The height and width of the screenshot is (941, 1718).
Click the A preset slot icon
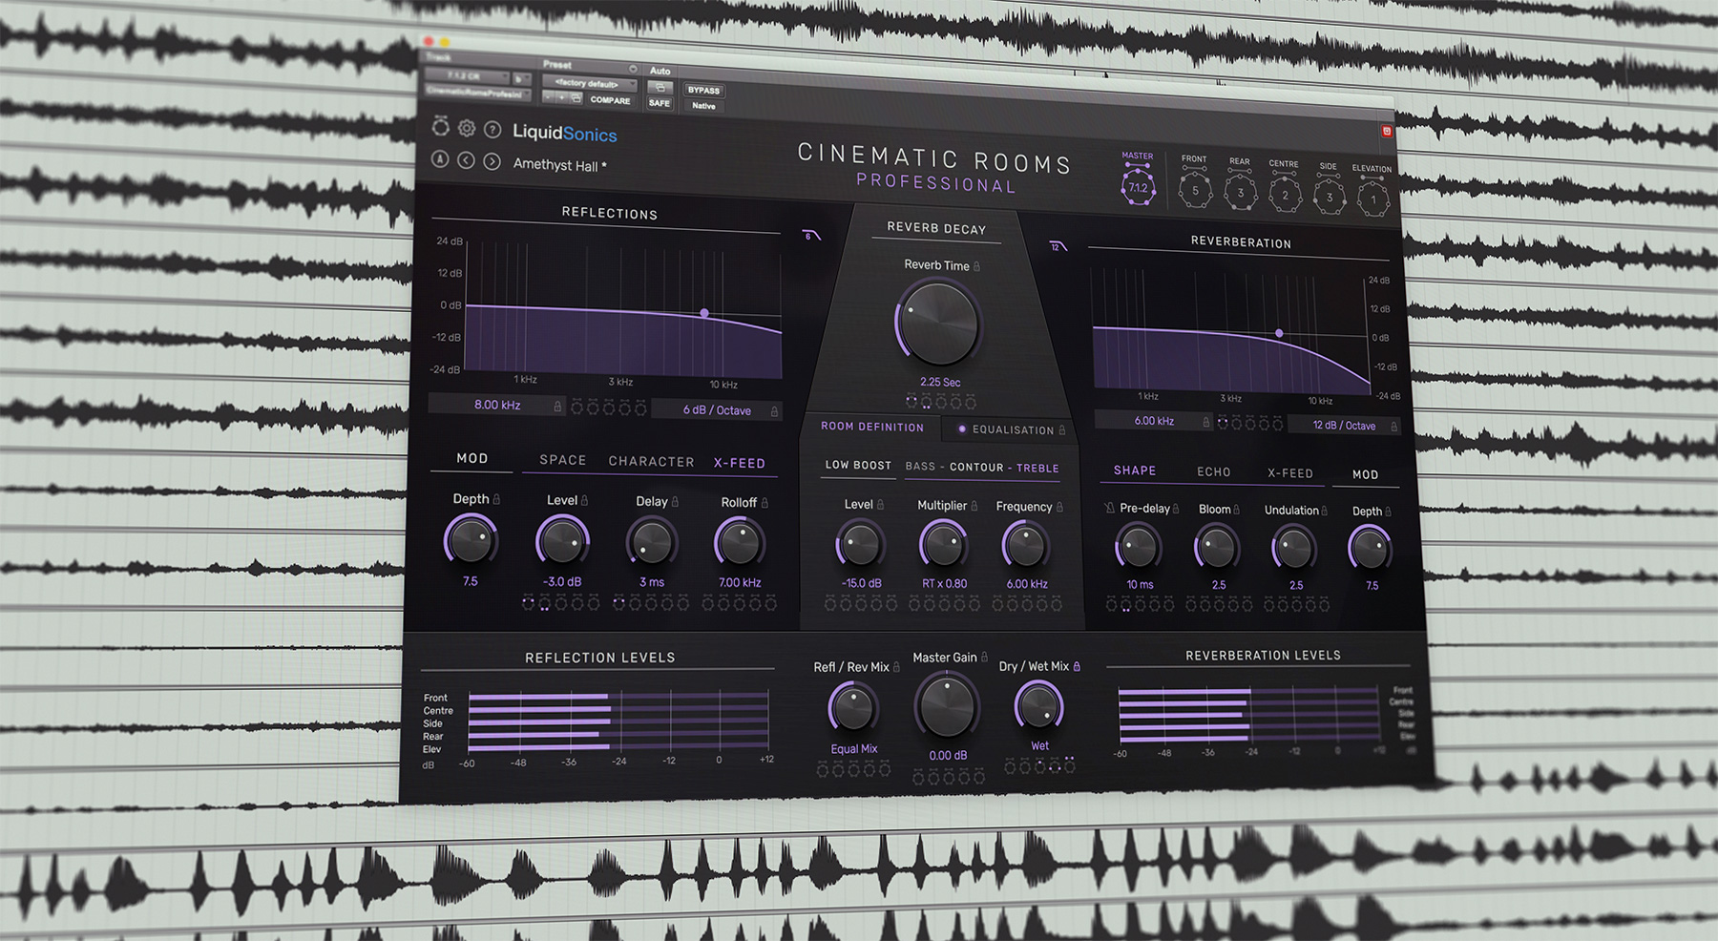coord(440,159)
